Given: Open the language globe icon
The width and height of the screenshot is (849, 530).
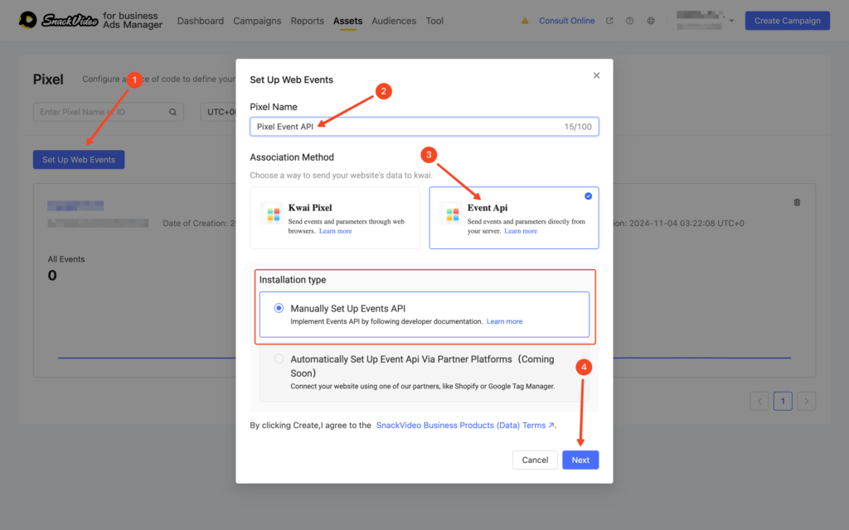Looking at the screenshot, I should (x=651, y=21).
